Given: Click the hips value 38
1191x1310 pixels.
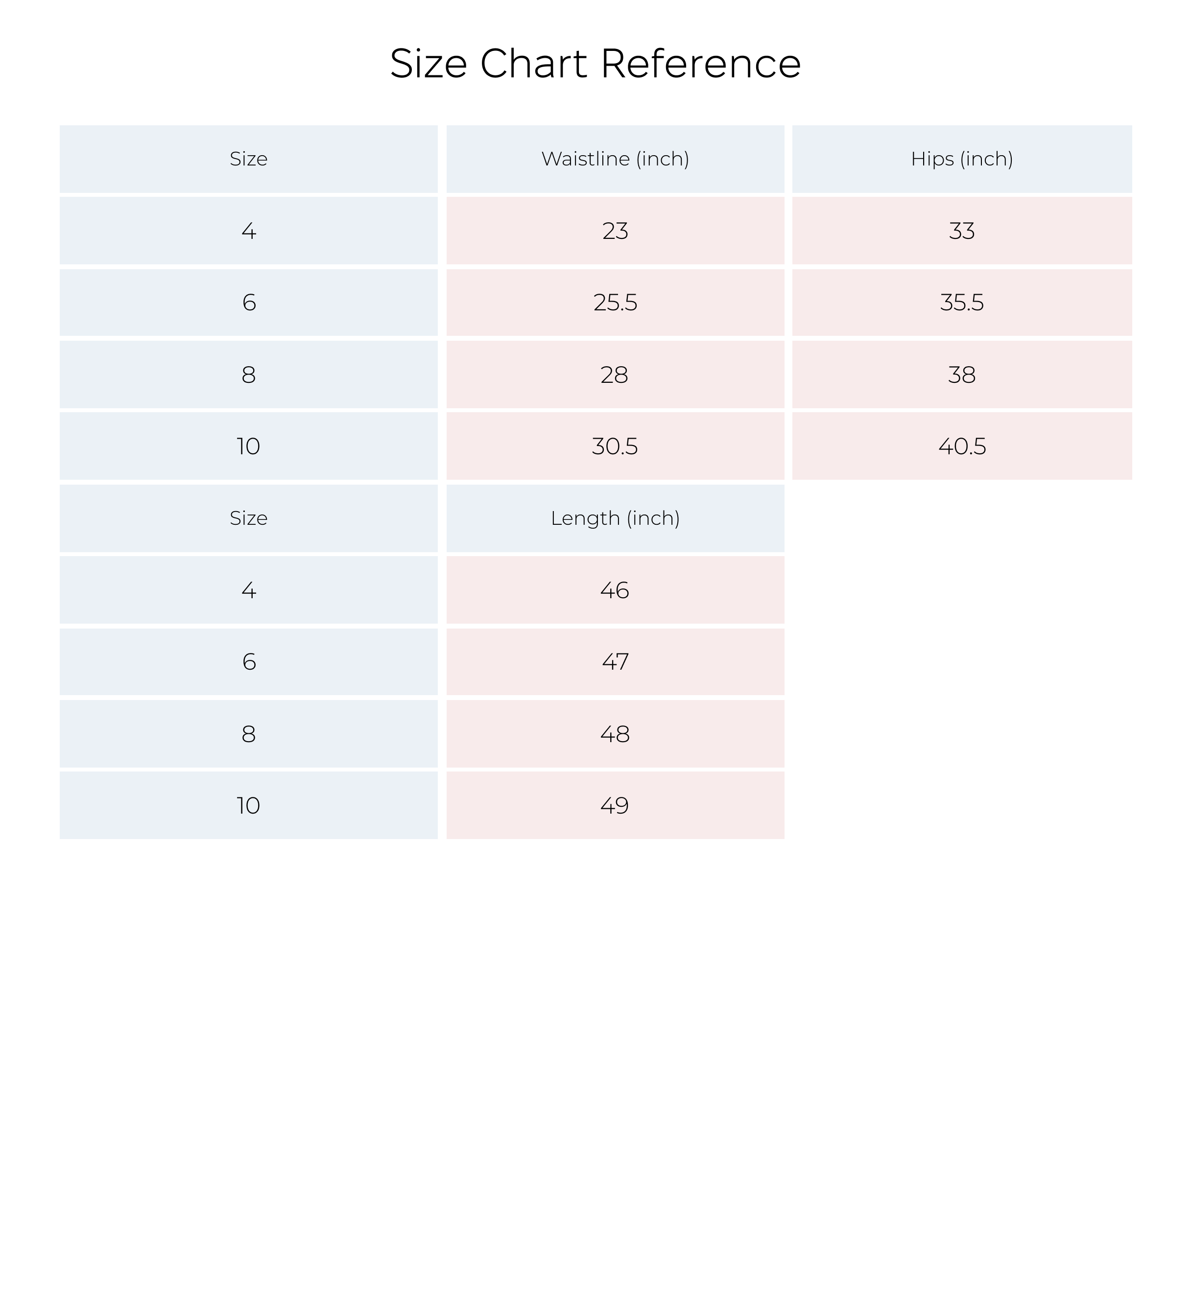Looking at the screenshot, I should click(x=962, y=374).
